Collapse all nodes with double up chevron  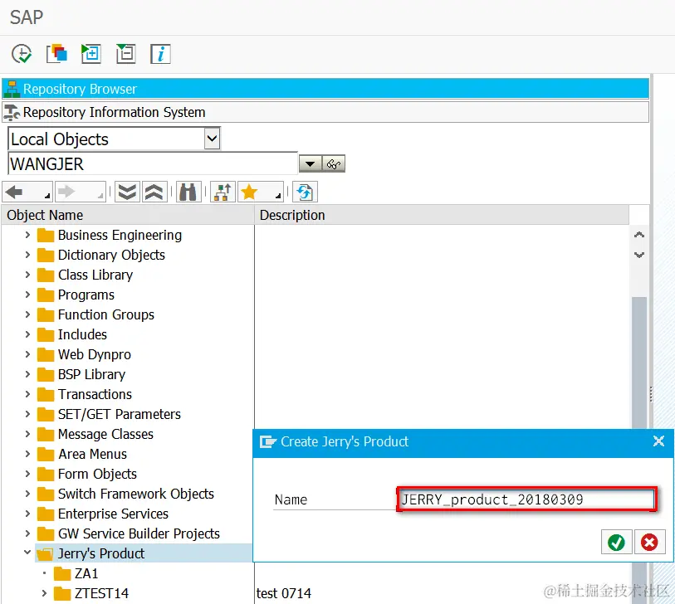click(154, 192)
